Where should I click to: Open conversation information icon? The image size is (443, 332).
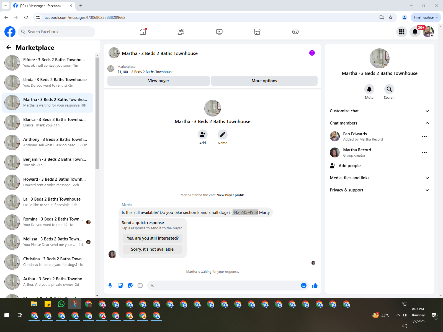click(x=312, y=53)
